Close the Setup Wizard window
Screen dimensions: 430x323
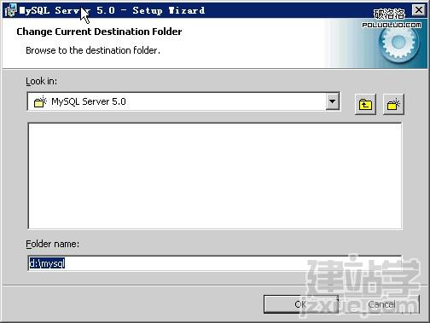(x=419, y=10)
